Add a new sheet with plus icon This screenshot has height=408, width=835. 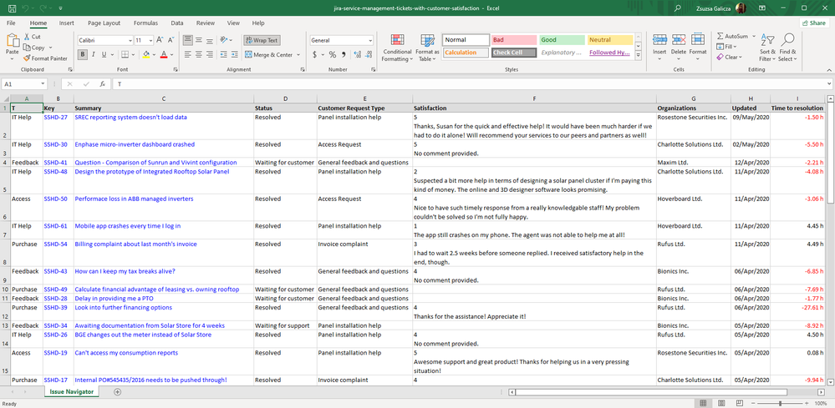[x=118, y=392]
